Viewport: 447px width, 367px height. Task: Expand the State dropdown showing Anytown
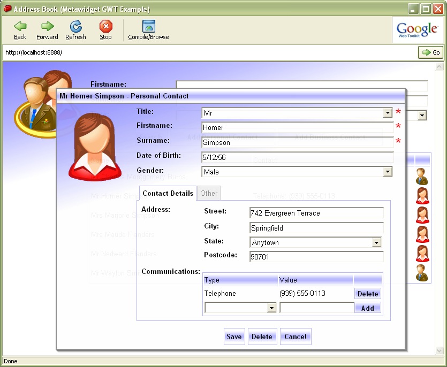378,242
